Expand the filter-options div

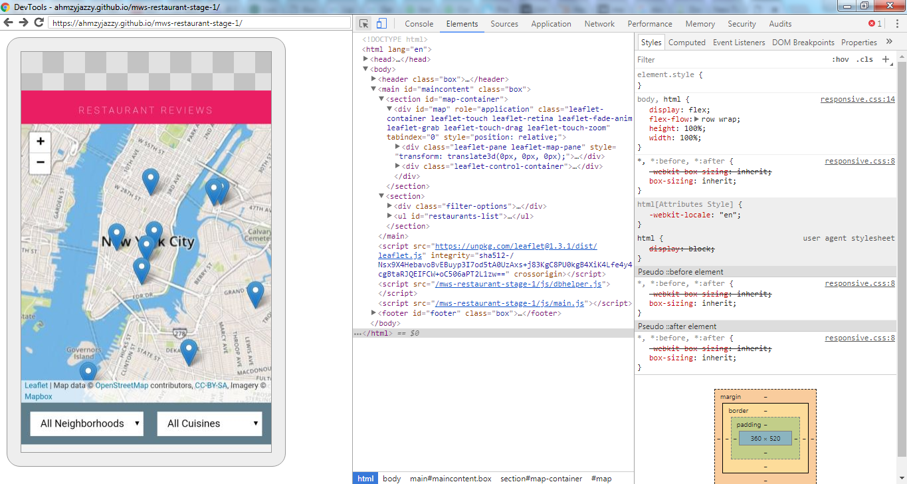(390, 206)
